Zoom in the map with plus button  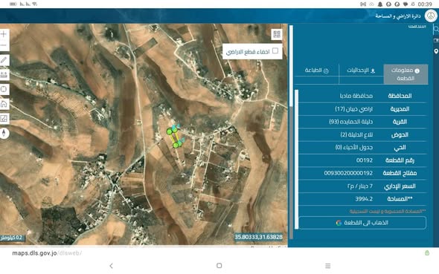pos(4,34)
